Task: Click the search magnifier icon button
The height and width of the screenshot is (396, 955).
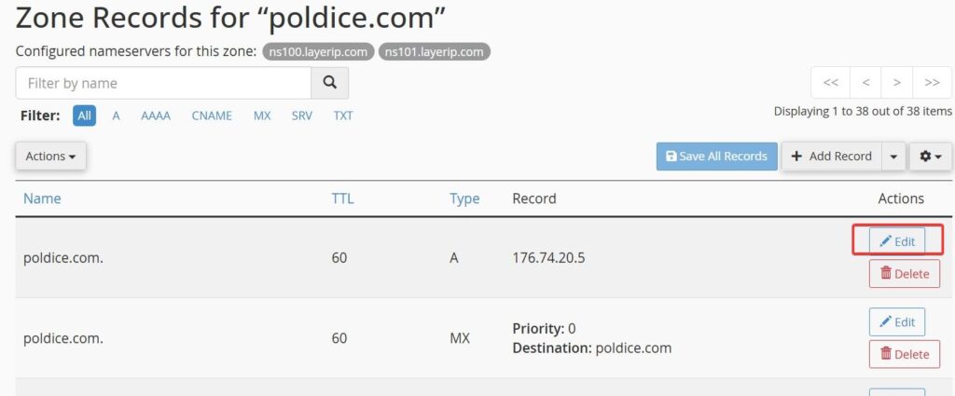Action: [329, 83]
